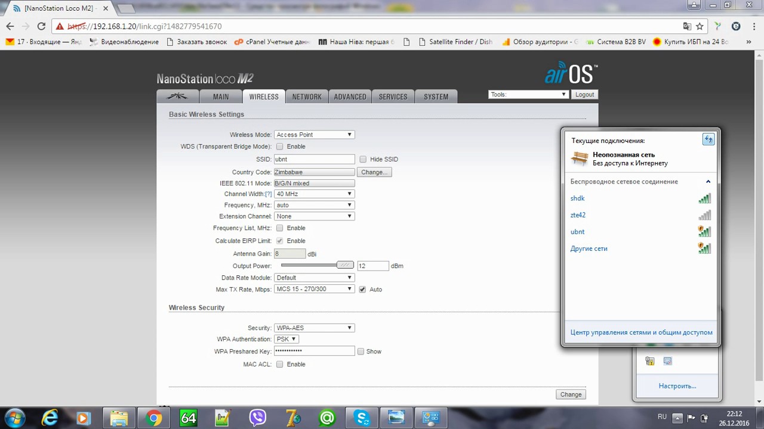Open the Network and Sharing Center link
This screenshot has height=429, width=764.
pyautogui.click(x=641, y=332)
